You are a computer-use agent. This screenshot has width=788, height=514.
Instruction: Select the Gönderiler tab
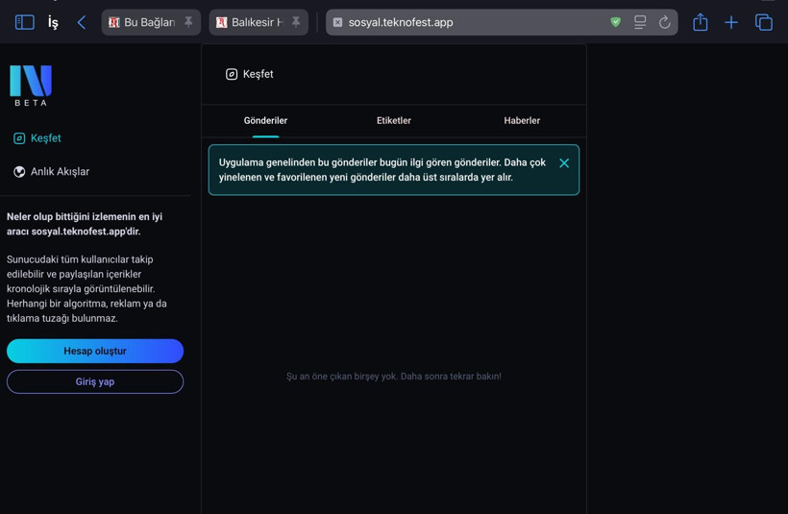[x=265, y=121]
